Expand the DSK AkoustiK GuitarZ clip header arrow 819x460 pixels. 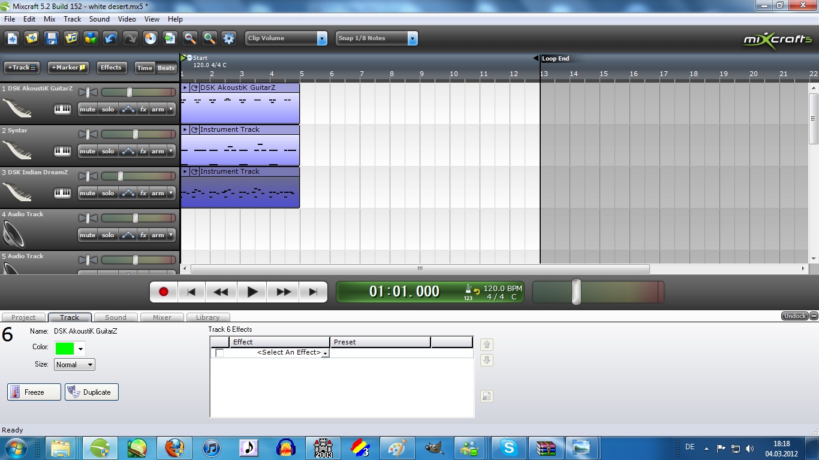tap(185, 87)
